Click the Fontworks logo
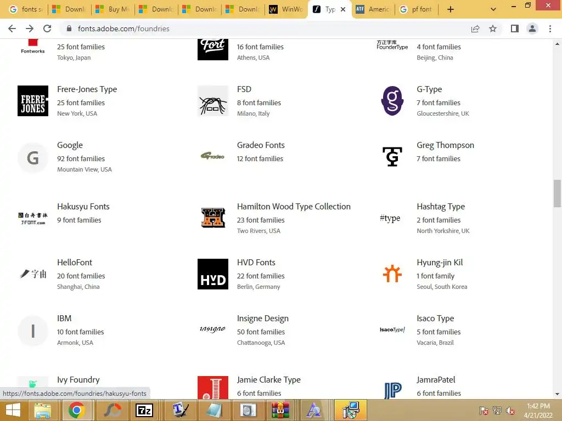Screen dimensions: 562x421 pyautogui.click(x=32, y=47)
